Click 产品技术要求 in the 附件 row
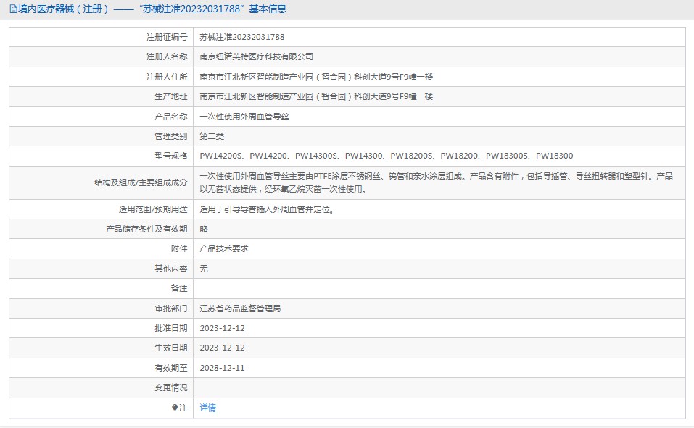 (x=224, y=248)
